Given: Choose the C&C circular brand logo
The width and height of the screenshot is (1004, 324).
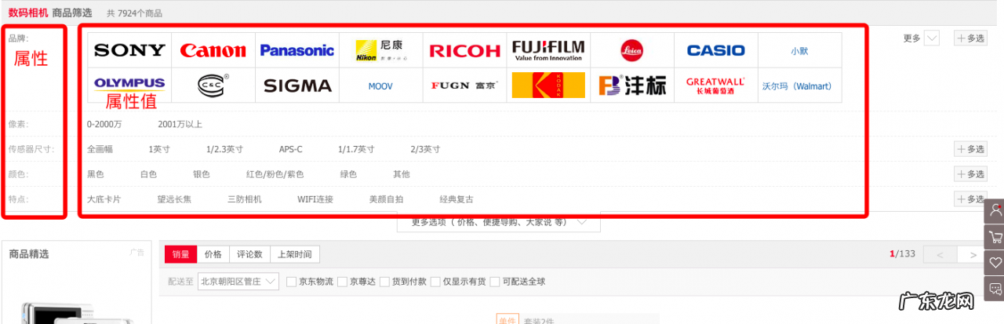Looking at the screenshot, I should (213, 86).
